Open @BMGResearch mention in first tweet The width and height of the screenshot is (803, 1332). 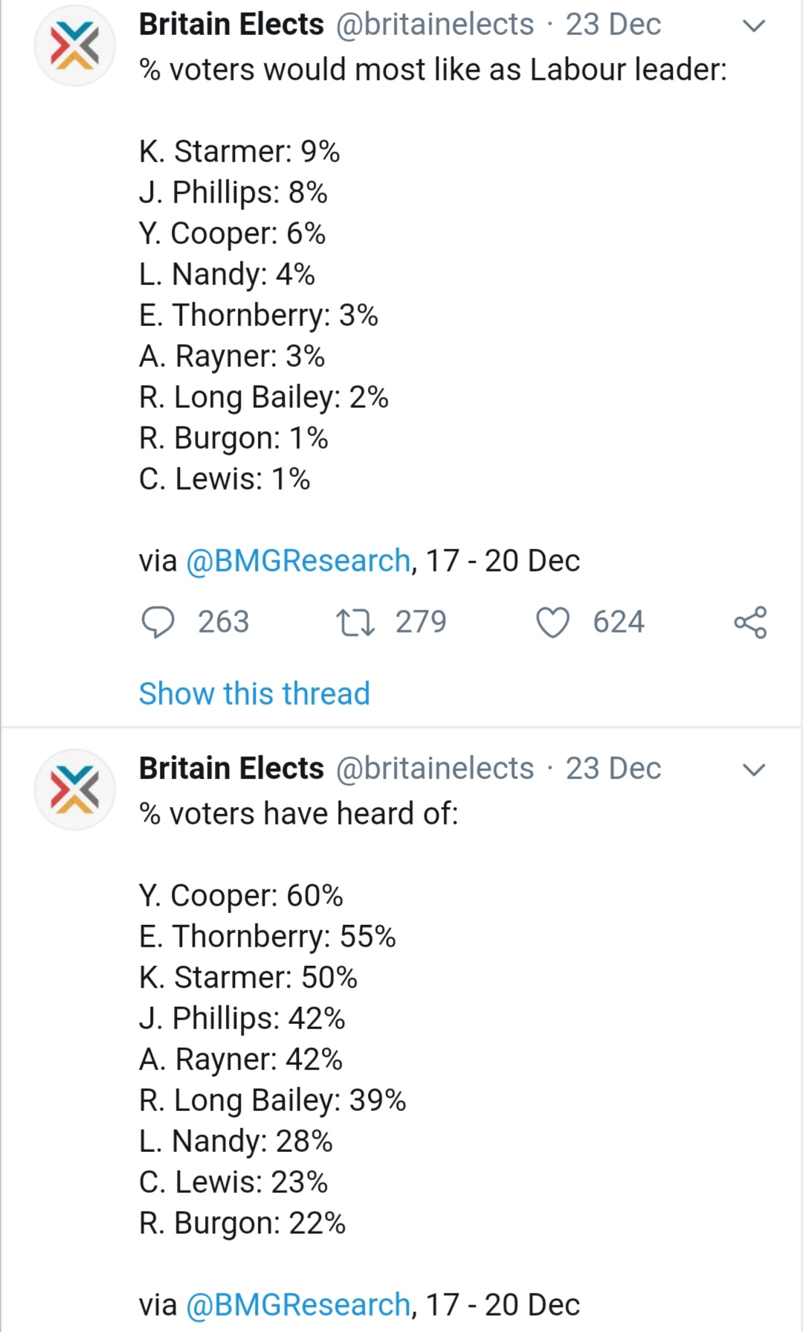(297, 560)
